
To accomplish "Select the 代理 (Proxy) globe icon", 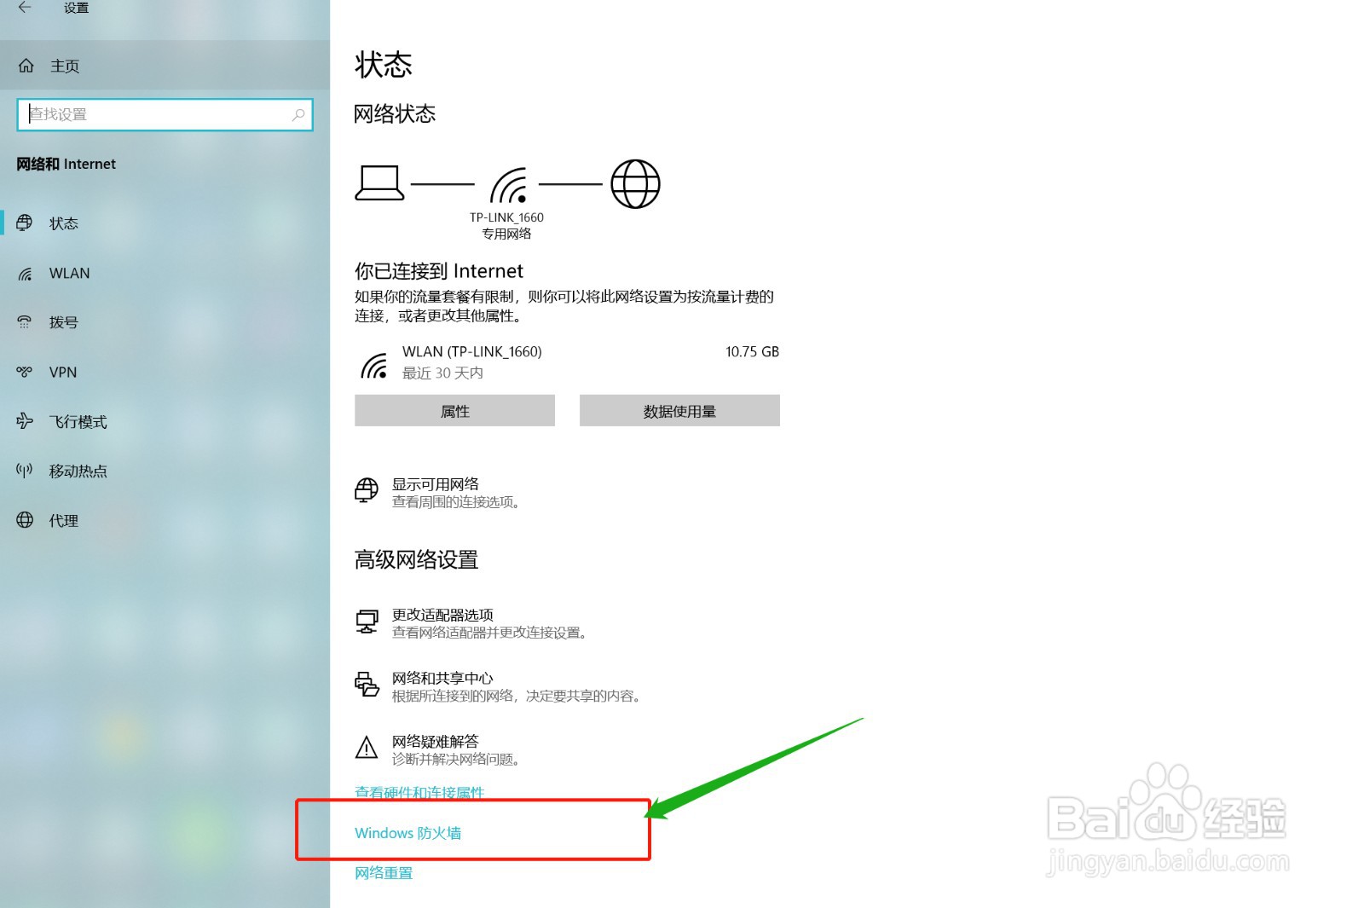I will (24, 520).
